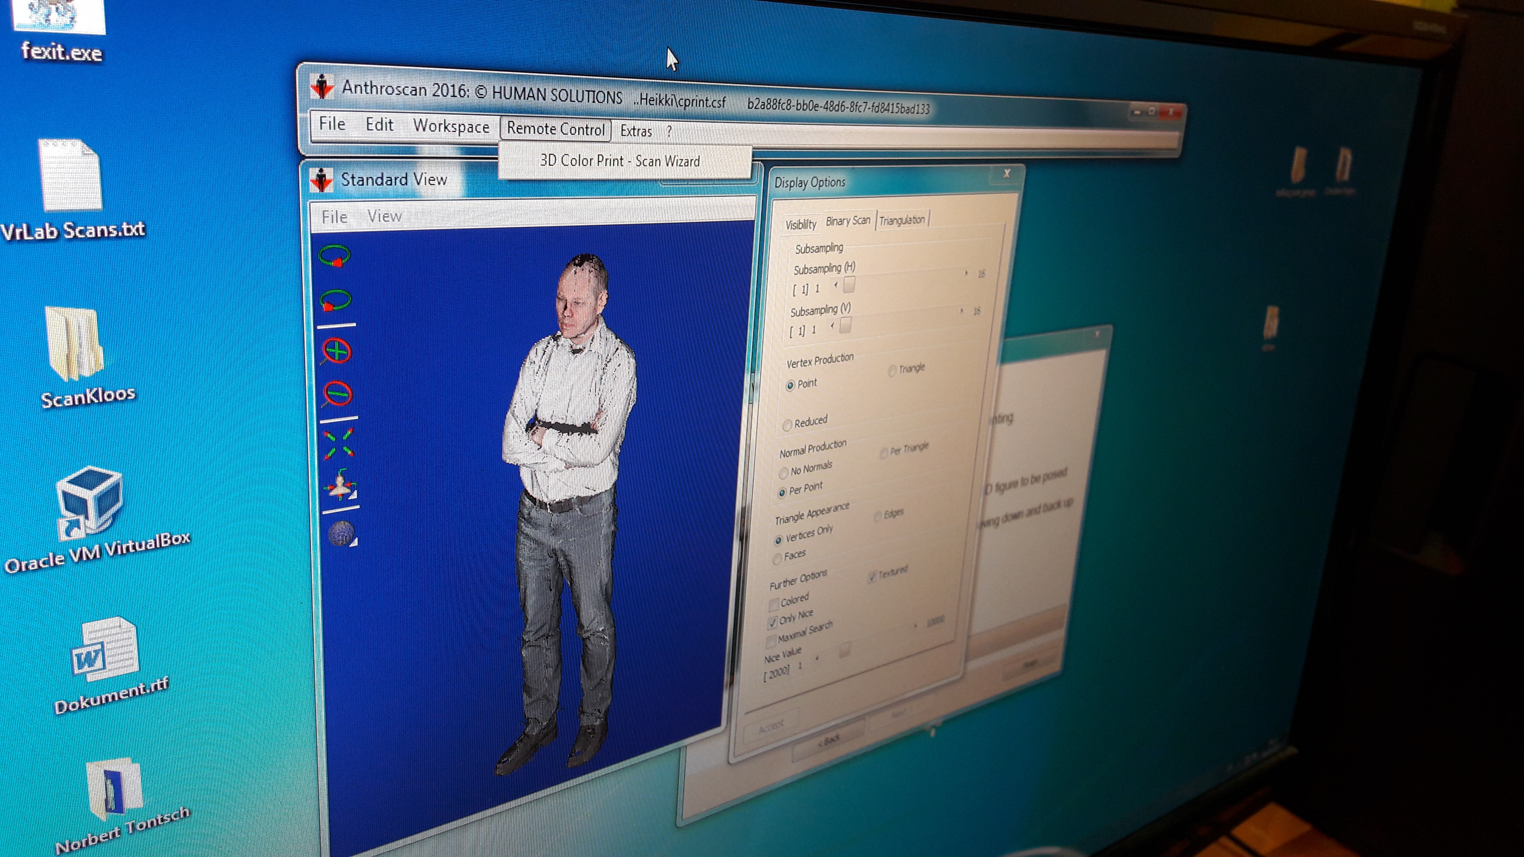Click right arrow of Nice Value slider
This screenshot has height=857, width=1524.
[915, 625]
